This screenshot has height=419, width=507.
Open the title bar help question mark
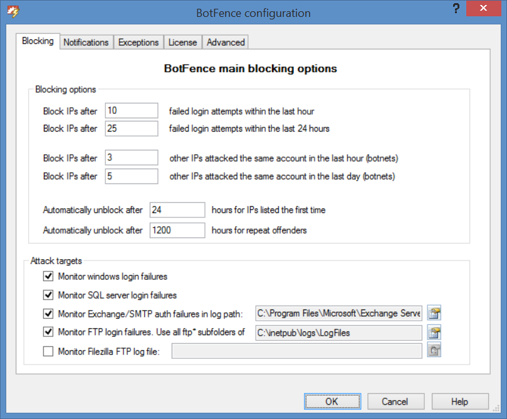456,9
